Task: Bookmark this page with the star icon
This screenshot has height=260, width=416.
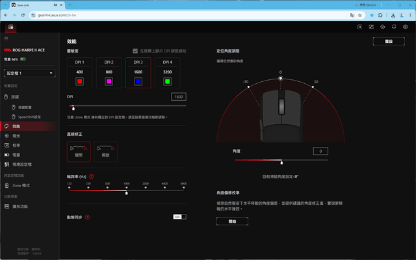Action: (x=359, y=15)
